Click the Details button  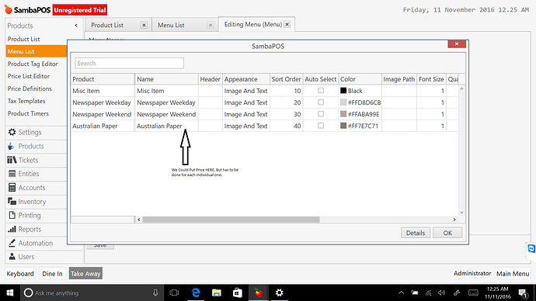416,233
